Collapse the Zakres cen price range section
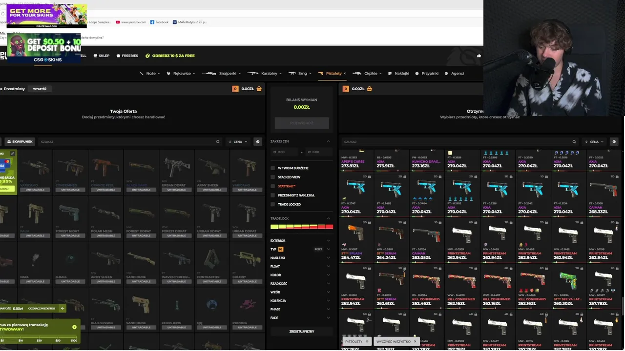The width and height of the screenshot is (625, 351). [x=328, y=141]
